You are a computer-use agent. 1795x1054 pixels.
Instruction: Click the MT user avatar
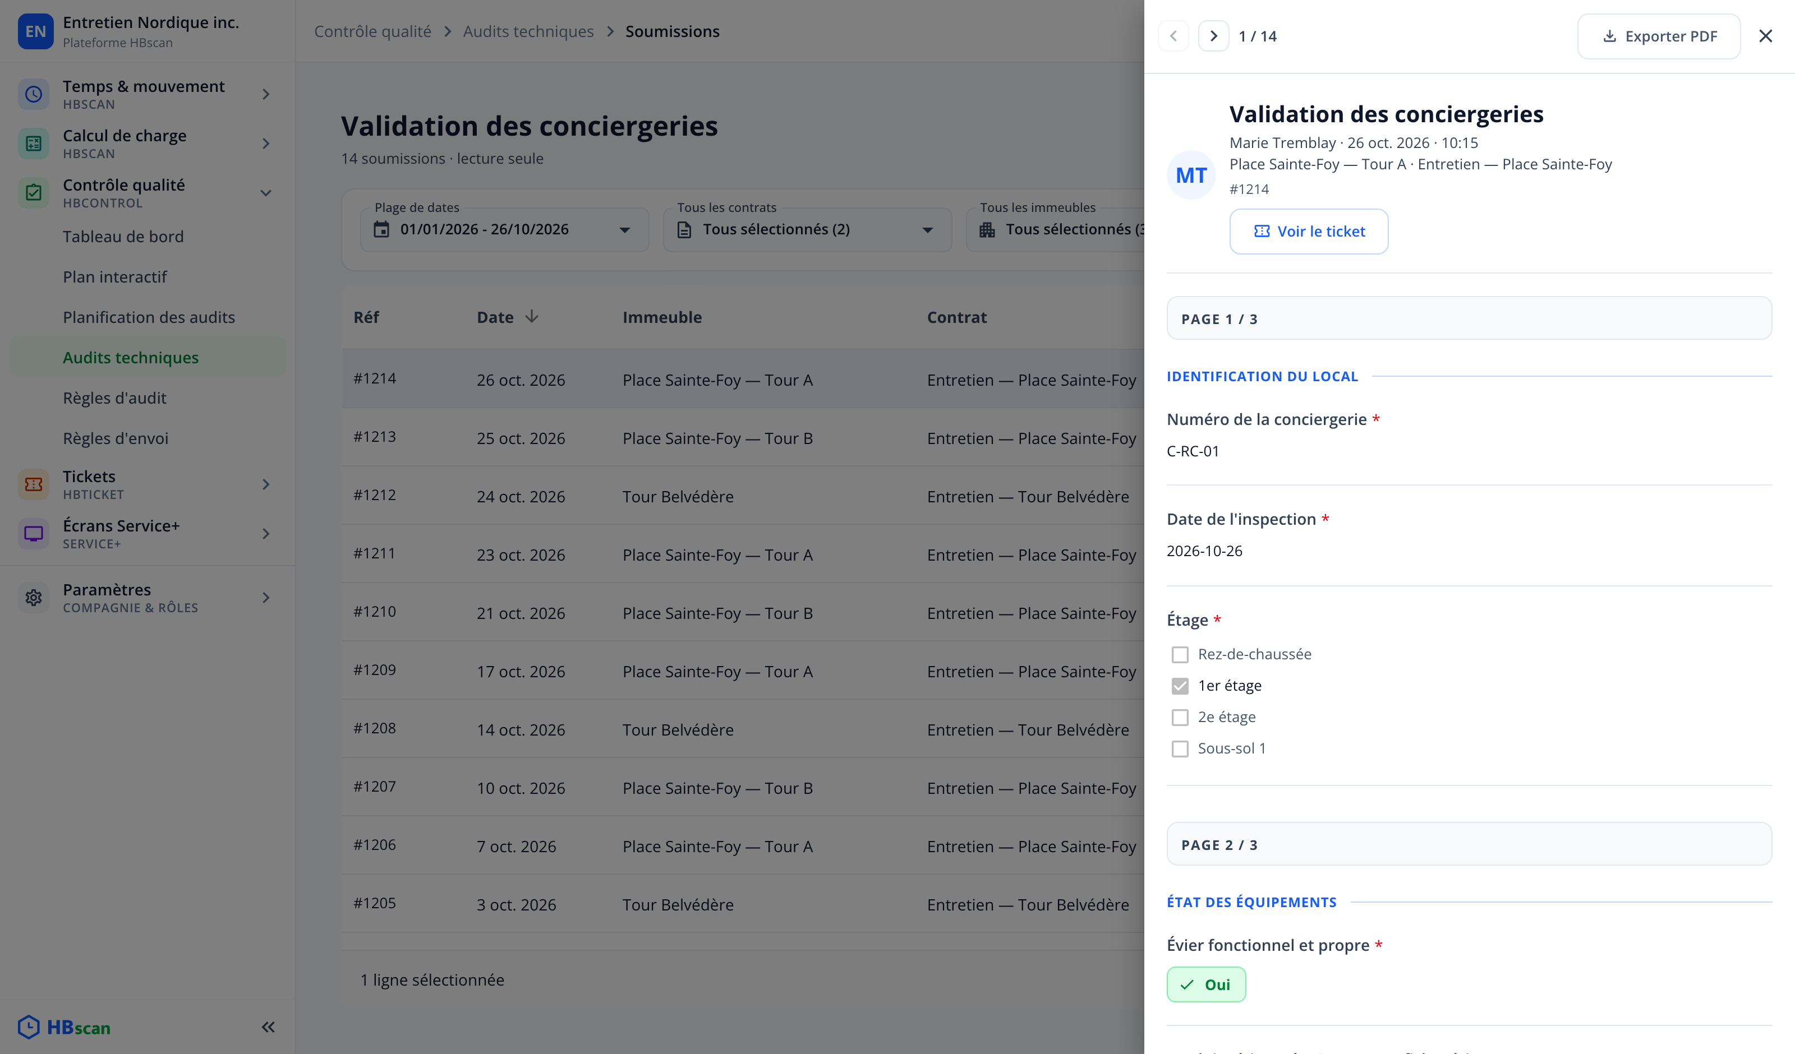[x=1191, y=175]
